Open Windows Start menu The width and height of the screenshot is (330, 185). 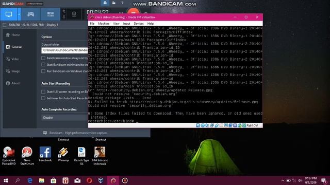point(6,180)
